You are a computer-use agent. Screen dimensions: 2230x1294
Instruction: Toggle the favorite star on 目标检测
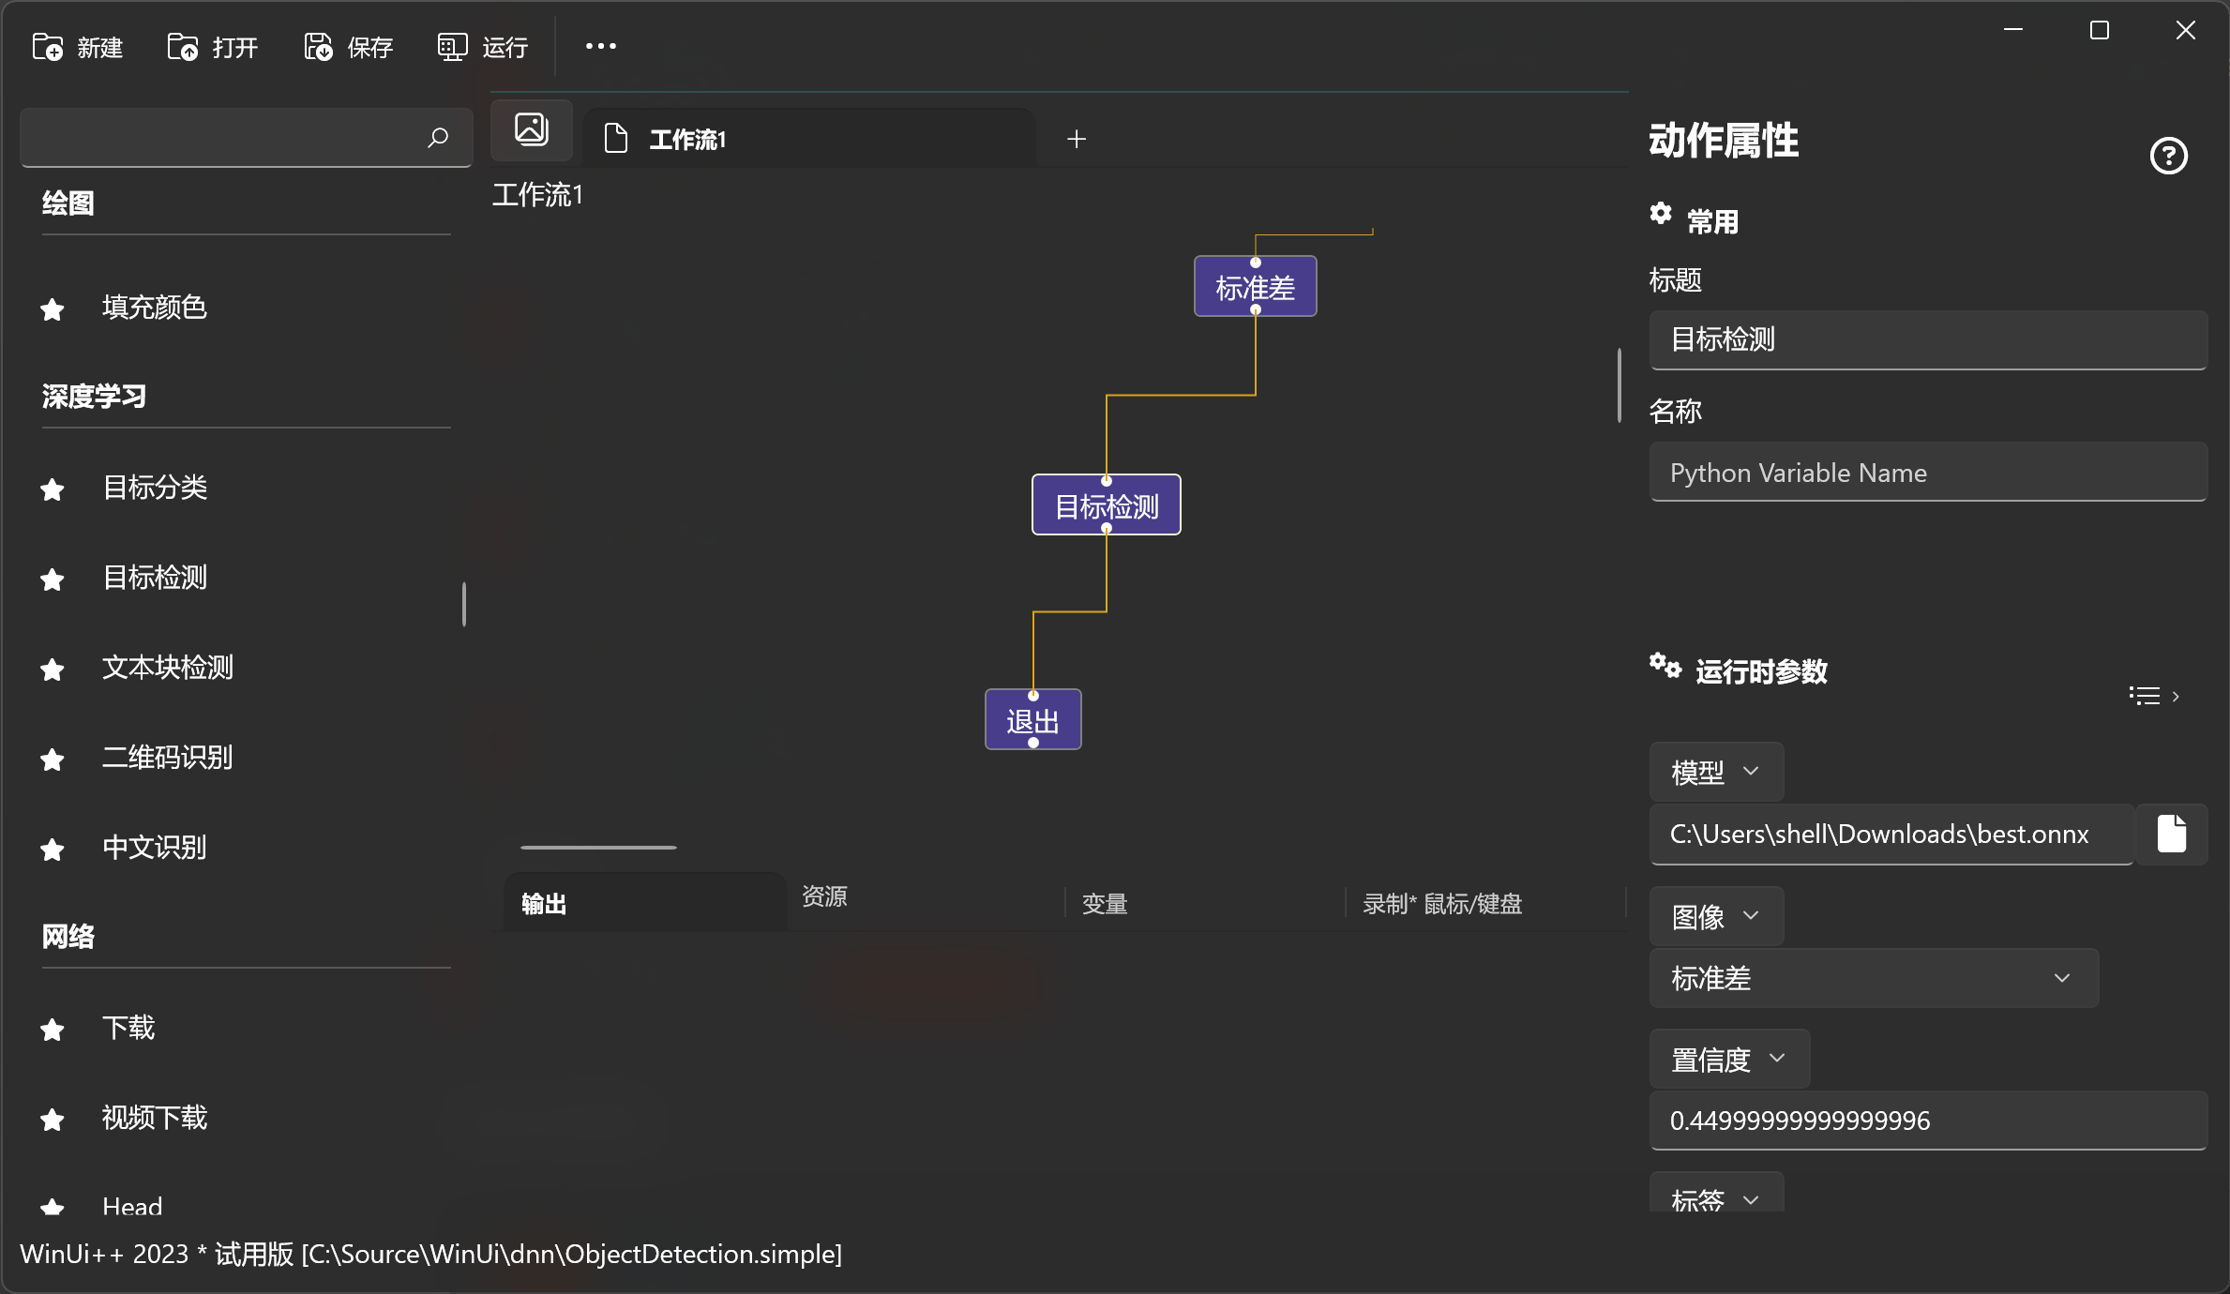pos(52,579)
